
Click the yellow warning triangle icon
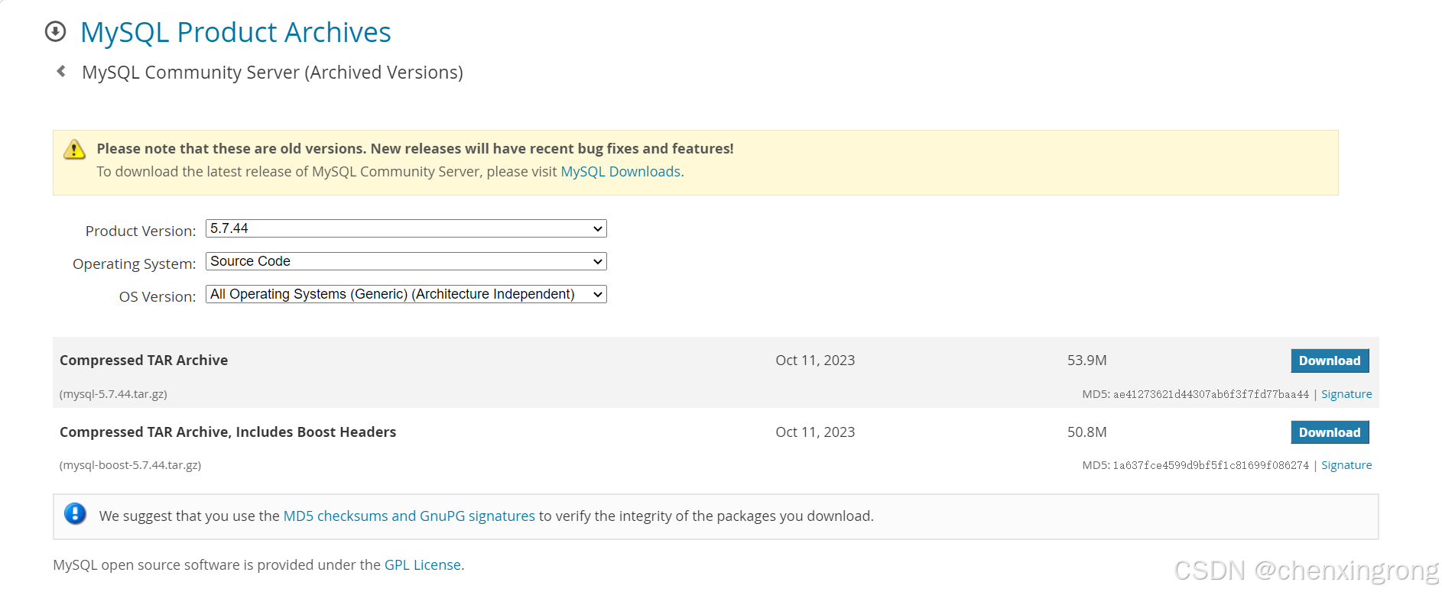pyautogui.click(x=74, y=149)
